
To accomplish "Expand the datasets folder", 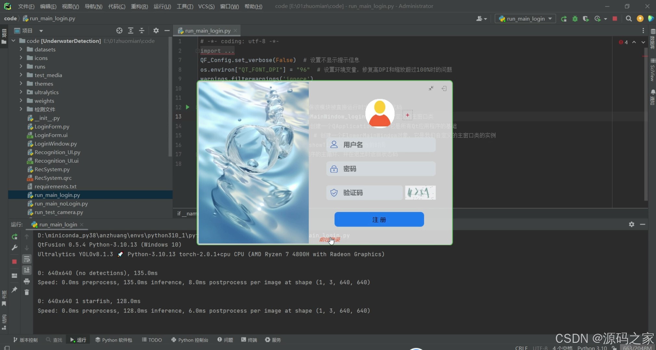I will pos(21,49).
